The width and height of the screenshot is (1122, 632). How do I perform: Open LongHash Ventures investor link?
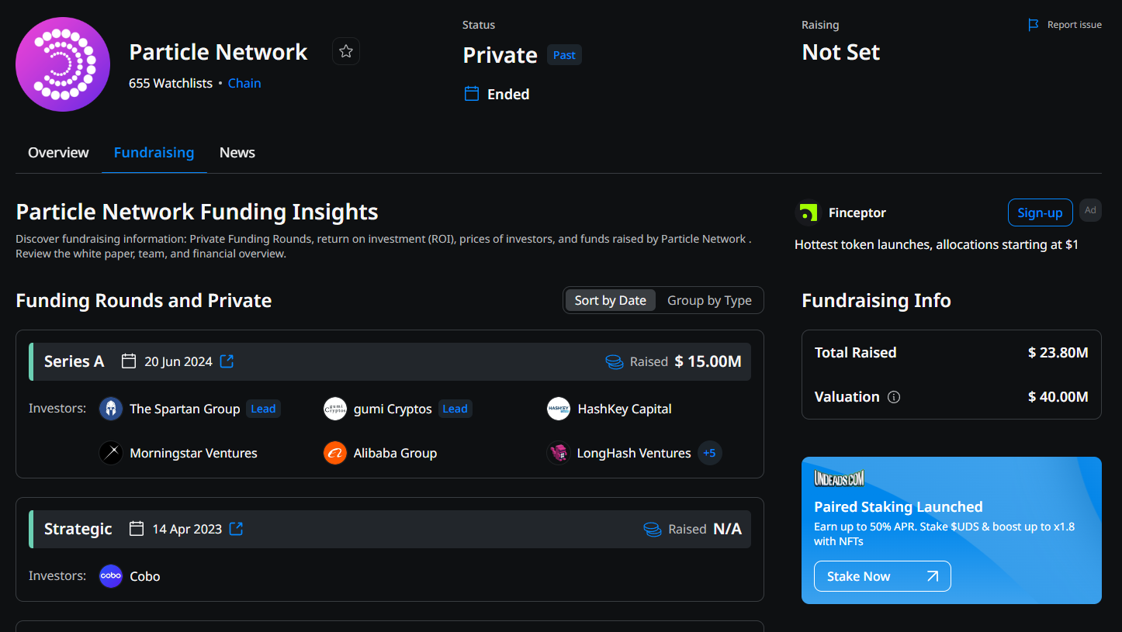coord(634,453)
